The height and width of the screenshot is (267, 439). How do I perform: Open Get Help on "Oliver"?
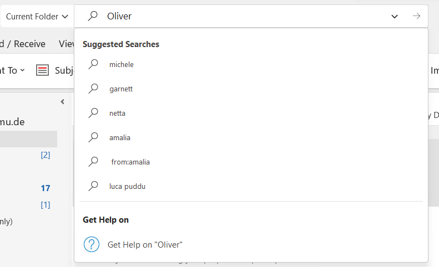(x=145, y=245)
